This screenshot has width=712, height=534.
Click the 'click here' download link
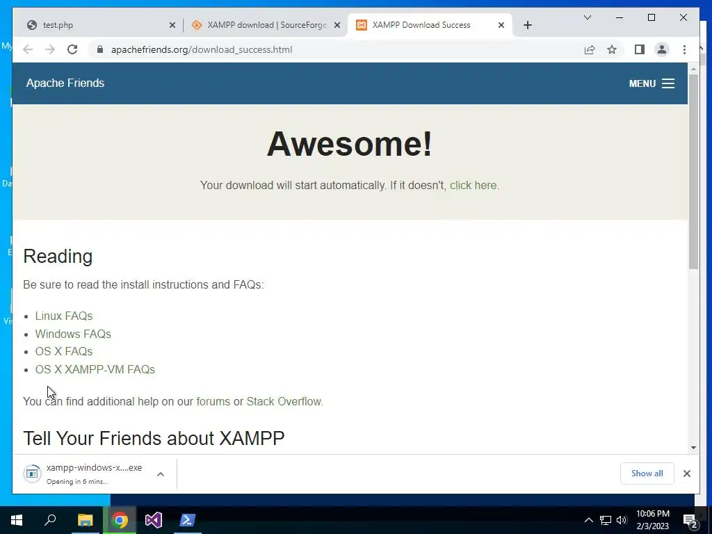click(474, 185)
